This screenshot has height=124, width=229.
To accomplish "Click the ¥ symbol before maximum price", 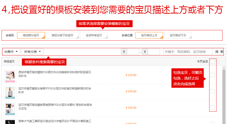I will (x=145, y=52).
